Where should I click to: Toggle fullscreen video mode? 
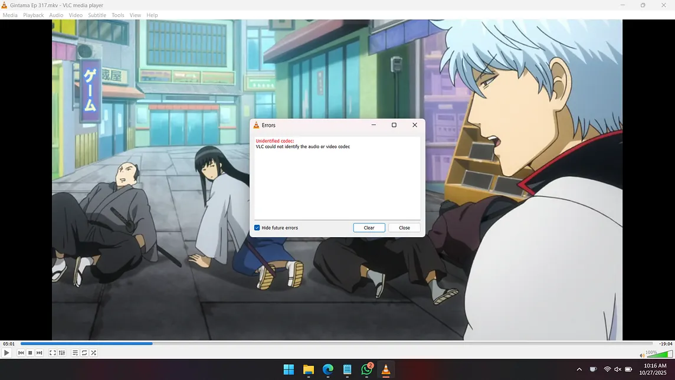(53, 353)
